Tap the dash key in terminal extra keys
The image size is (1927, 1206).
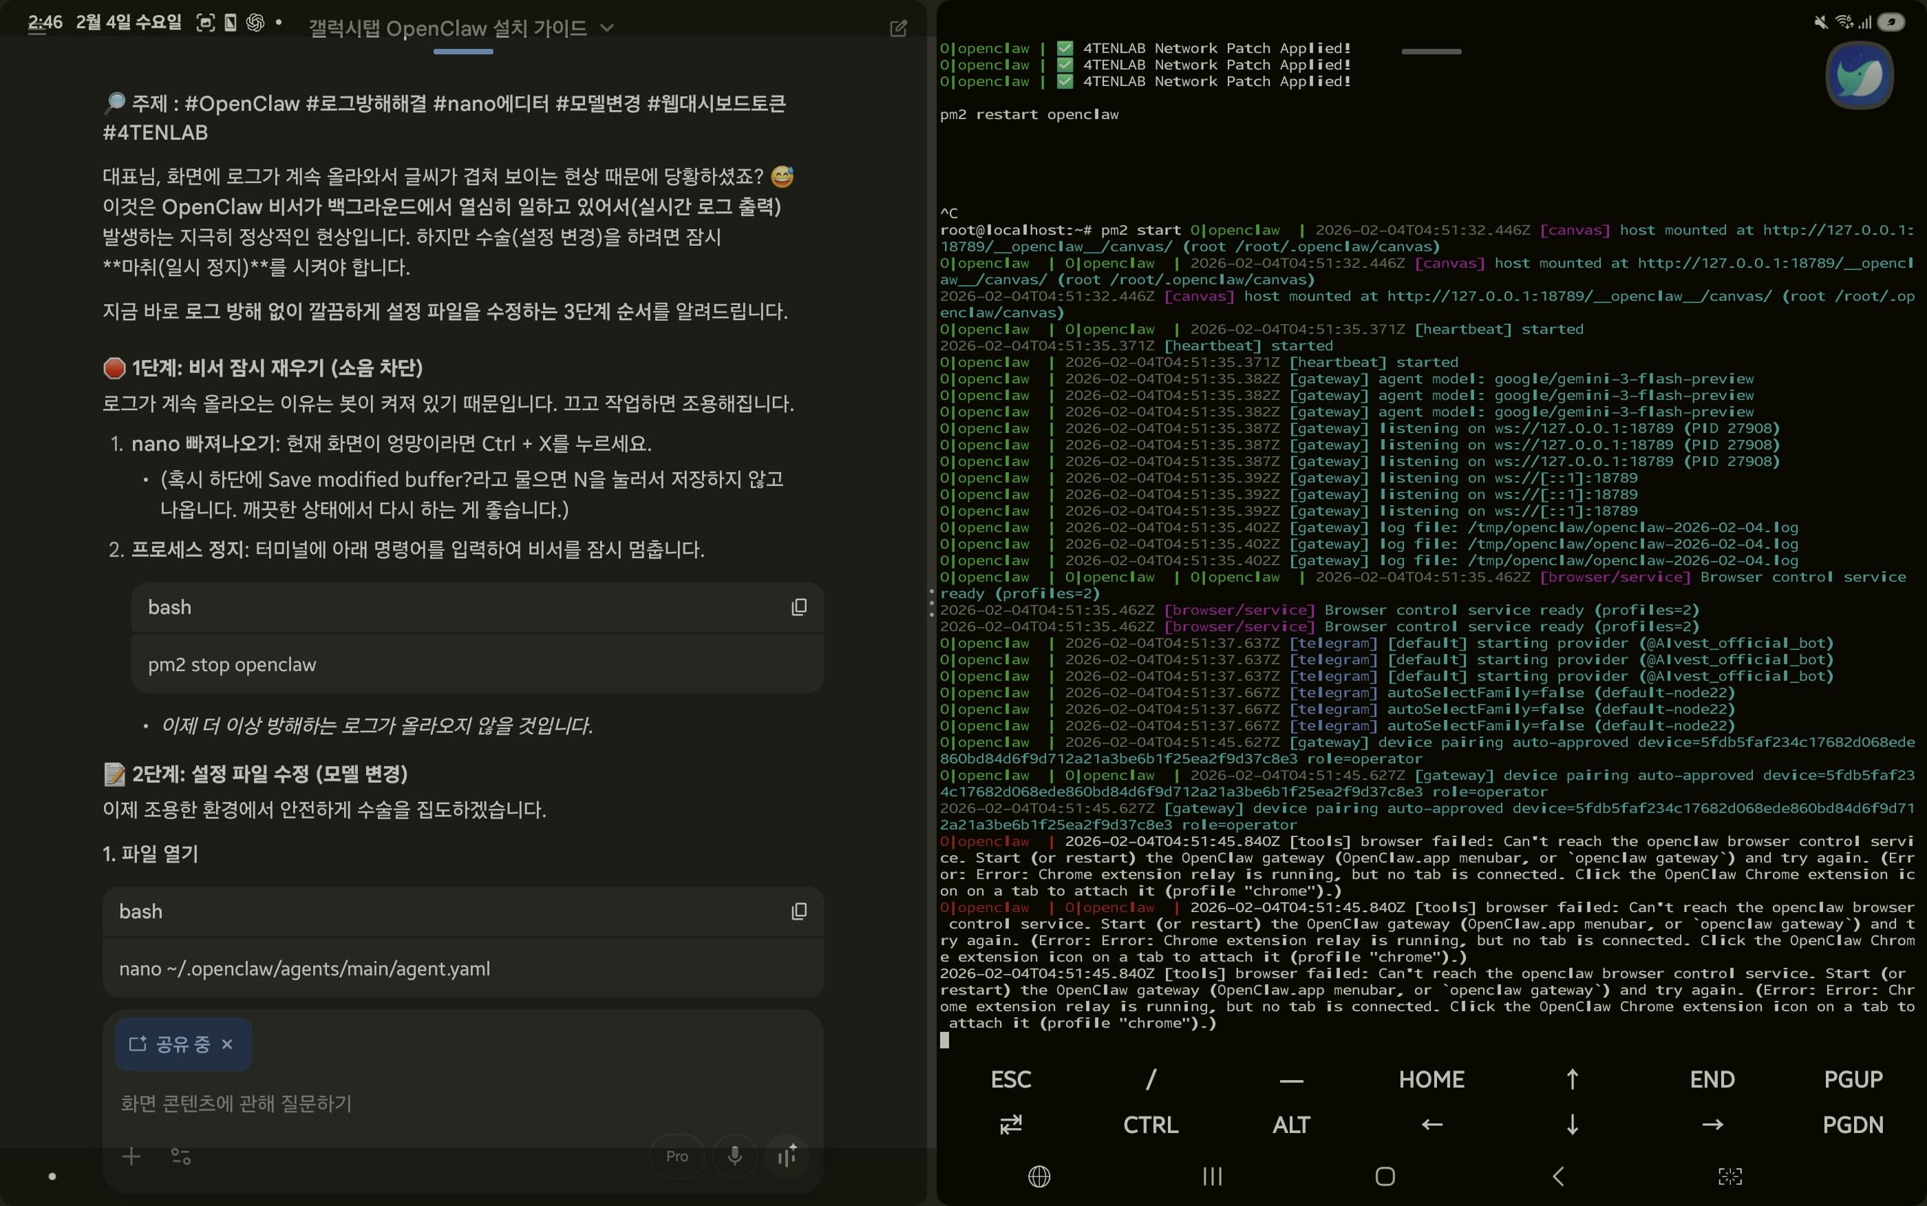1291,1081
